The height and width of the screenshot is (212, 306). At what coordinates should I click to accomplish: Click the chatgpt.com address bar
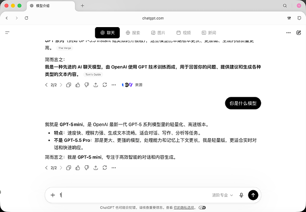[x=153, y=18]
